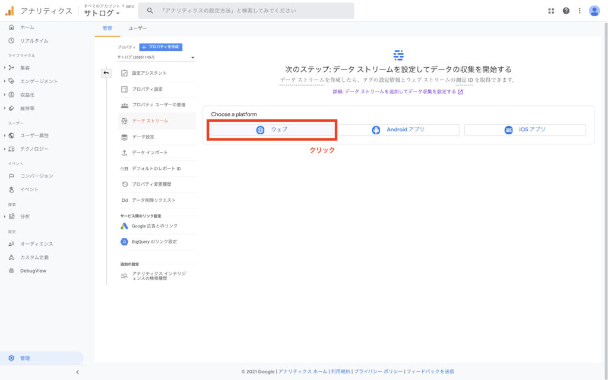Click the back arrow button beside property column

tap(106, 73)
